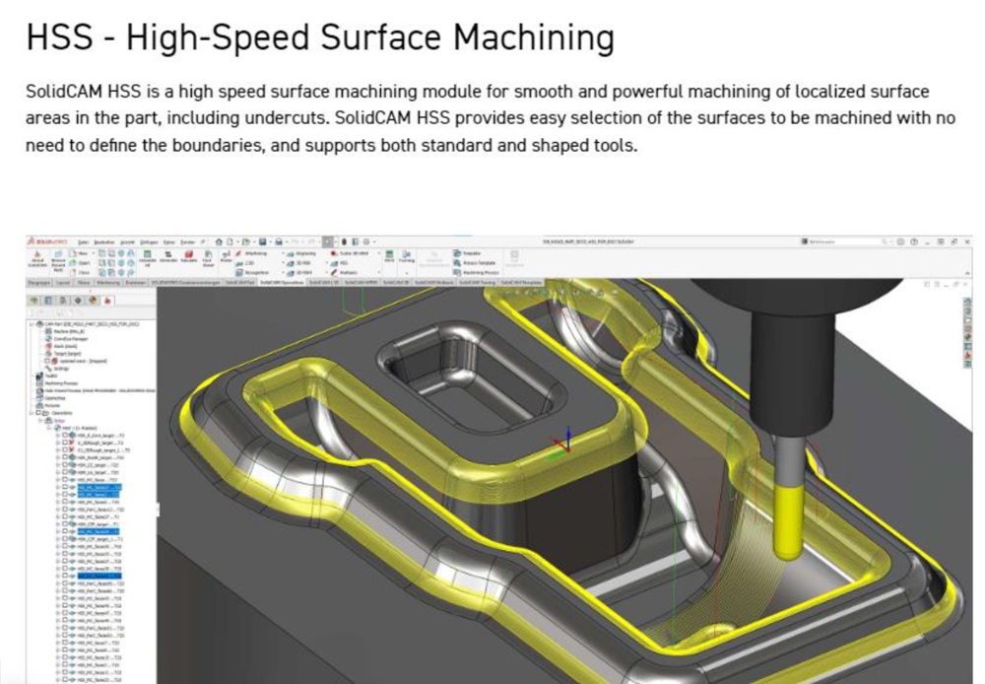This screenshot has height=684, width=985.
Task: Tick the Updated stock checkbox in tree
Action: pyautogui.click(x=47, y=361)
